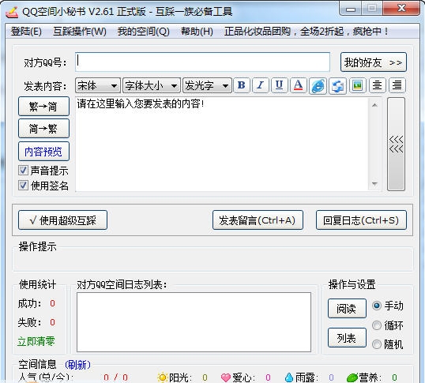Click the application icon in title bar

(x=12, y=12)
